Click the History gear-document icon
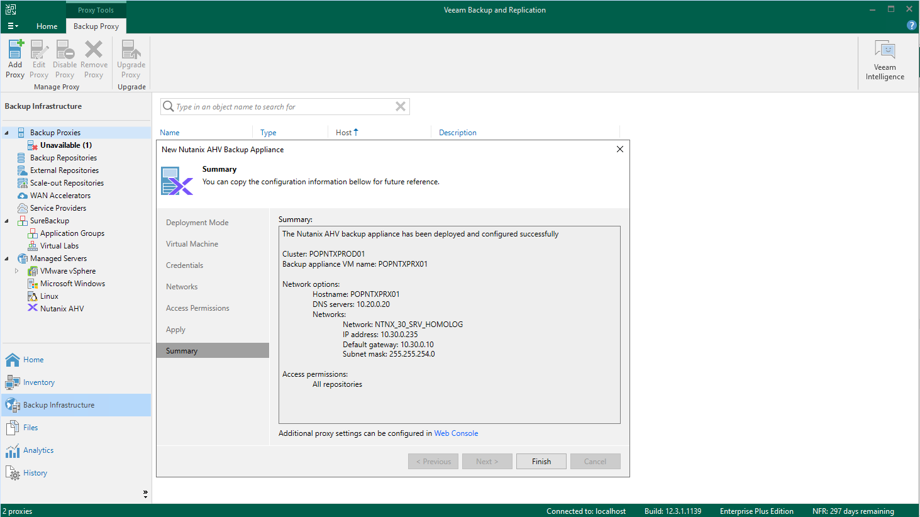This screenshot has width=920, height=517. click(13, 473)
